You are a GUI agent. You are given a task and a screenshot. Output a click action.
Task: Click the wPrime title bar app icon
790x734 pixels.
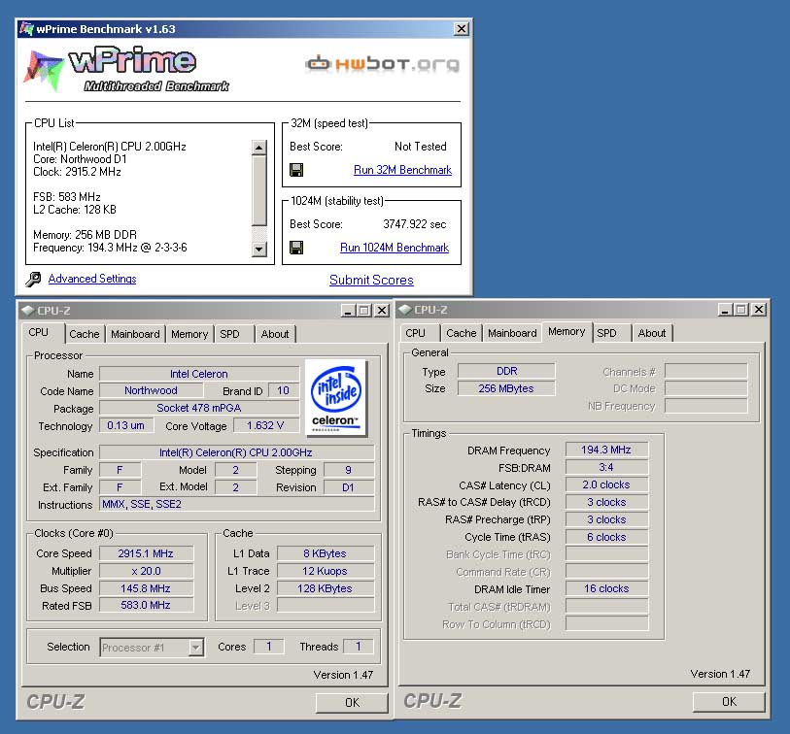[x=26, y=29]
